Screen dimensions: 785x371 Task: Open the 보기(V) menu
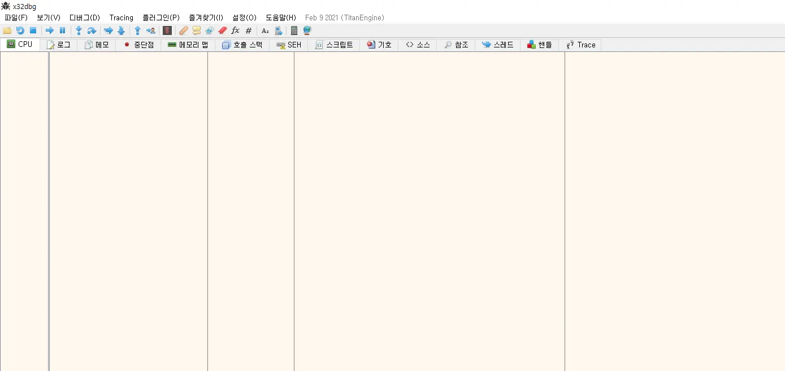49,18
